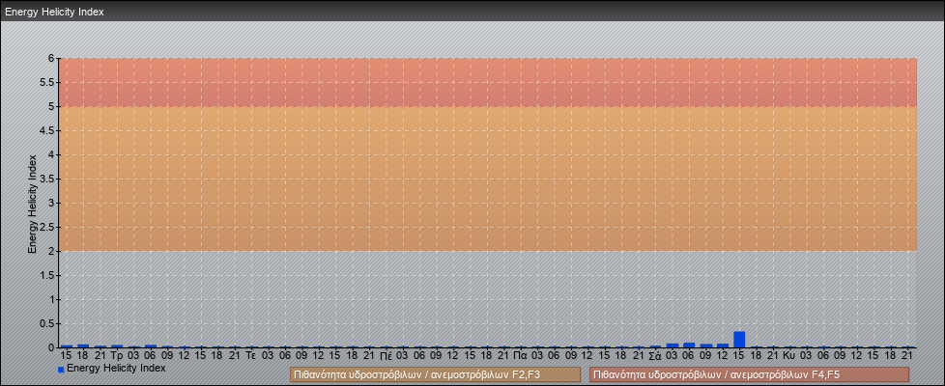Click the y-axis value 5 label
The width and height of the screenshot is (945, 386).
click(x=53, y=106)
